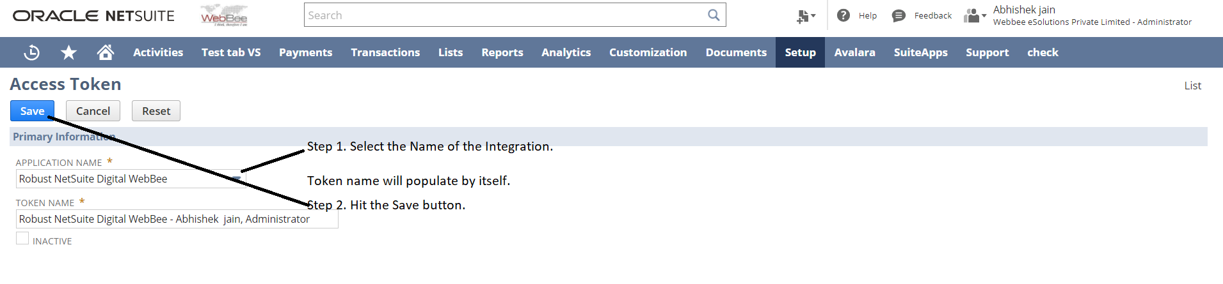The height and width of the screenshot is (284, 1223).
Task: Toggle the Inactive checkbox
Action: click(22, 238)
